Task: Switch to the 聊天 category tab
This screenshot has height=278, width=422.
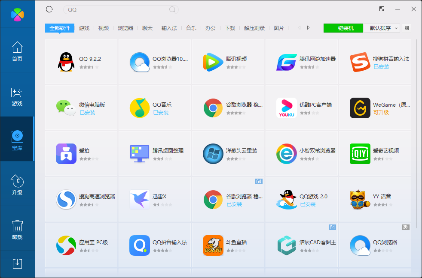Action: tap(147, 28)
